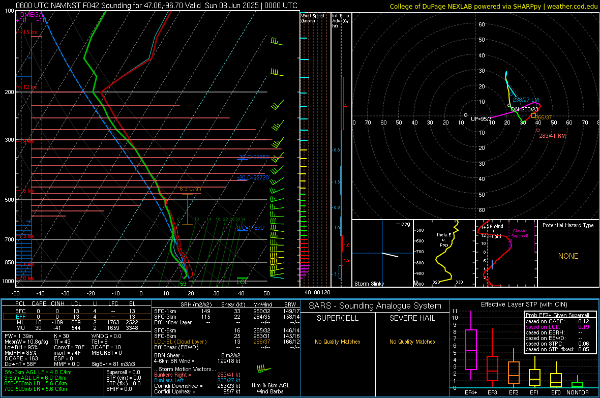Click the orange square 266/37 hodograph marker
Viewport: 600px width, 398px height.
[533, 115]
